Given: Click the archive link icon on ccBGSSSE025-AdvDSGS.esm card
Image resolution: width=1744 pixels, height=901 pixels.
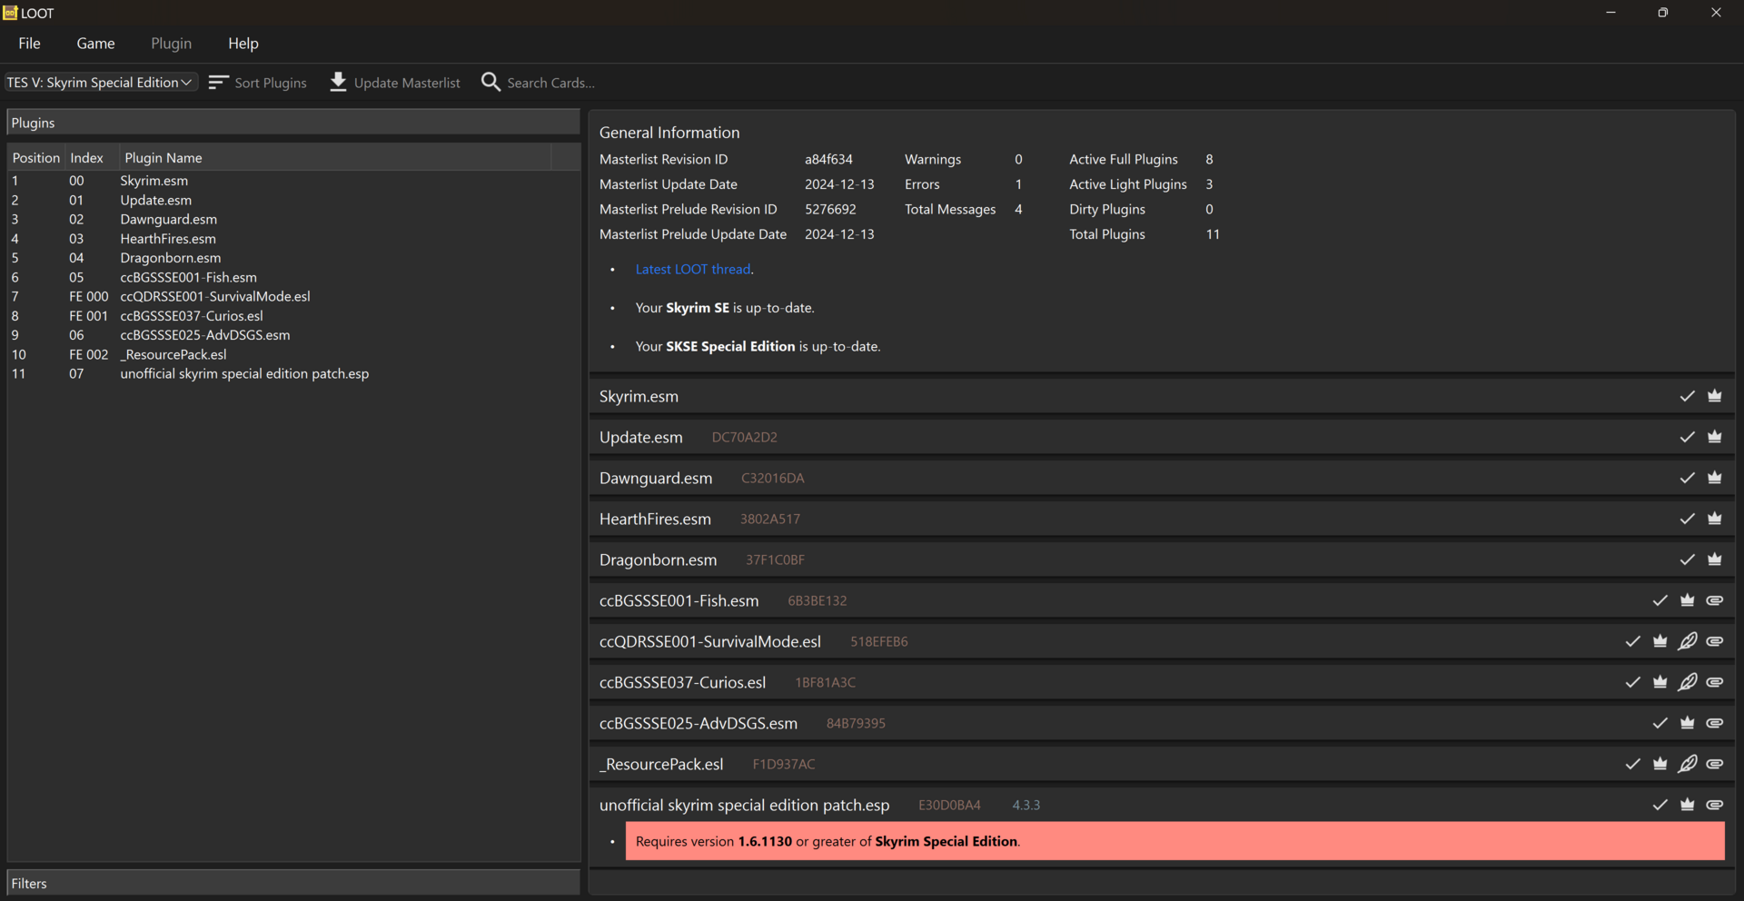Looking at the screenshot, I should (1714, 723).
